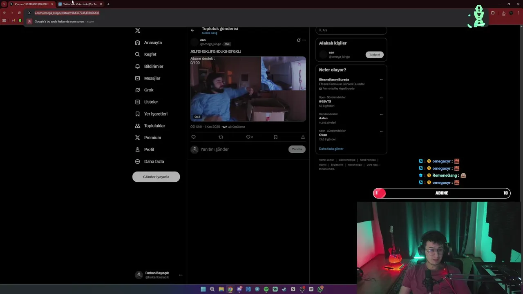This screenshot has height=294, width=523.
Task: Open Grok from the sidebar
Action: [144, 90]
